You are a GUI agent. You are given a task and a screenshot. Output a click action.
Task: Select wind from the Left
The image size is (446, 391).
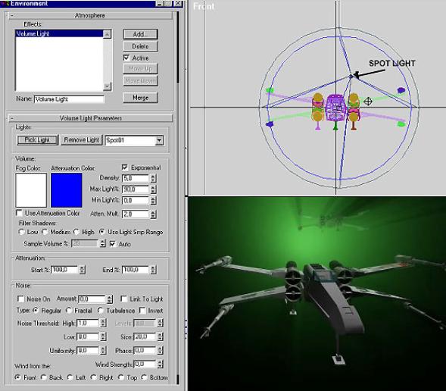70,377
